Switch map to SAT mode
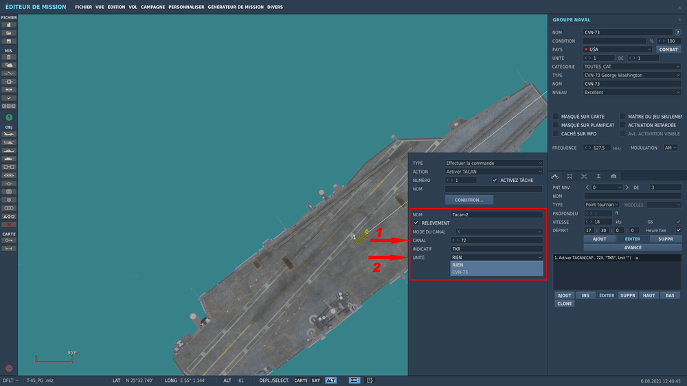The height and width of the screenshot is (386, 687). coord(316,381)
